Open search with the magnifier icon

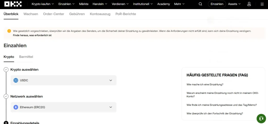pos(200,4)
